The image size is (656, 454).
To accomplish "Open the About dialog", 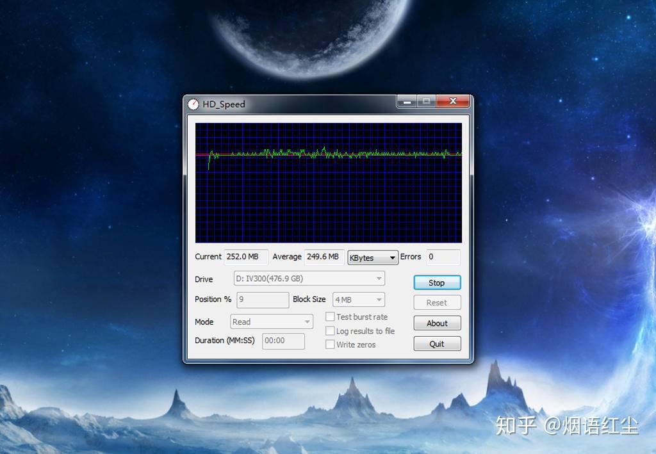I will point(437,323).
